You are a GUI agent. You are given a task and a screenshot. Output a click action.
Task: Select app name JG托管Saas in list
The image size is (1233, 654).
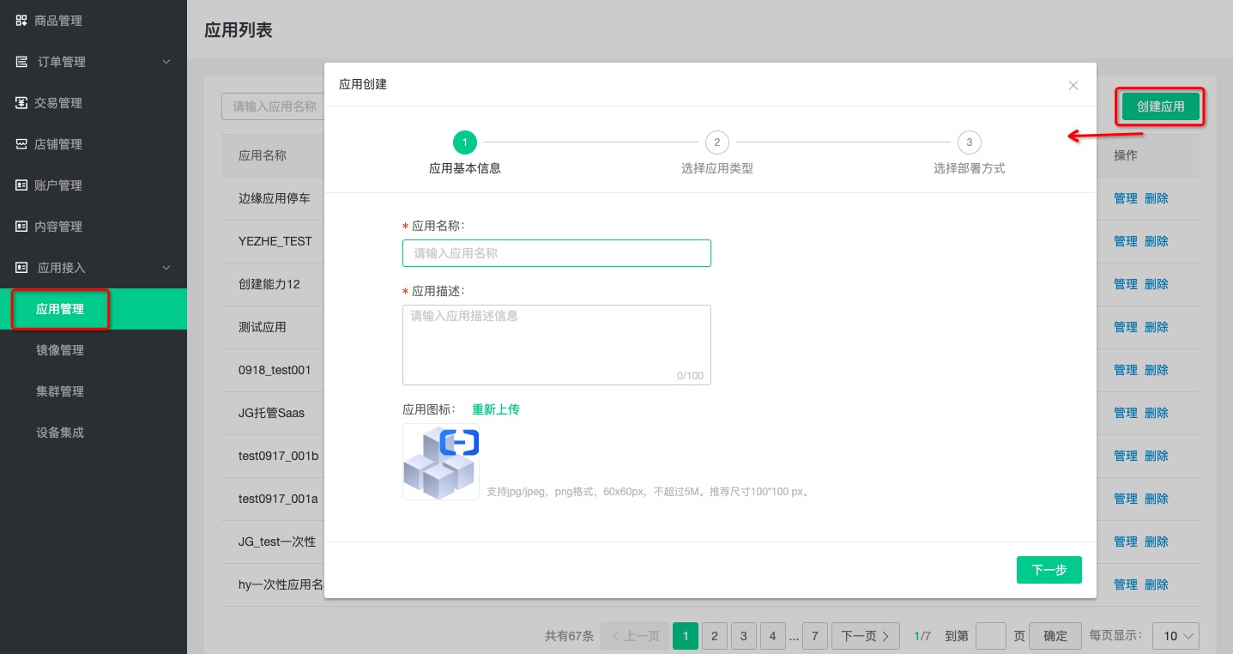271,413
